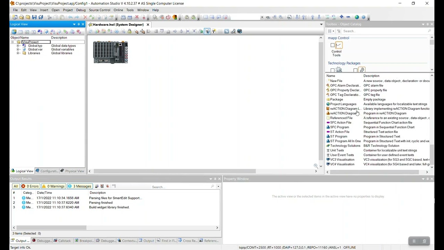Click the Help question mark toolbar icon
Viewport: 444px width, 250px height.
click(364, 17)
